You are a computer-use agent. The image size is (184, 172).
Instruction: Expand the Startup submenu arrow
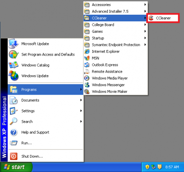[145, 38]
